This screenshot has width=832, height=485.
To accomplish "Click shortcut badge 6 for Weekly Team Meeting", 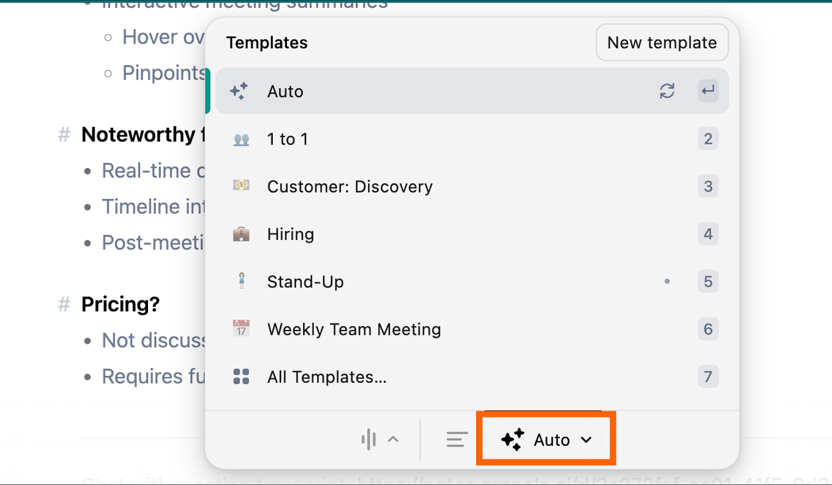I will point(708,329).
